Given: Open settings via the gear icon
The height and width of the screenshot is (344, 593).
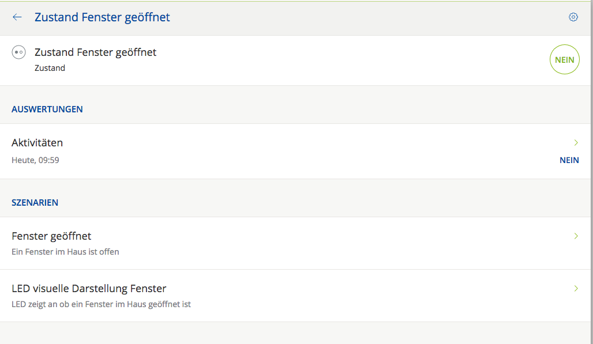Looking at the screenshot, I should (x=573, y=17).
